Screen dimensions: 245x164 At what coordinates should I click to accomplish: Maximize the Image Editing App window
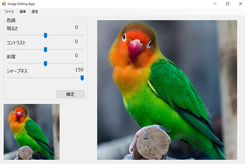tap(228, 4)
